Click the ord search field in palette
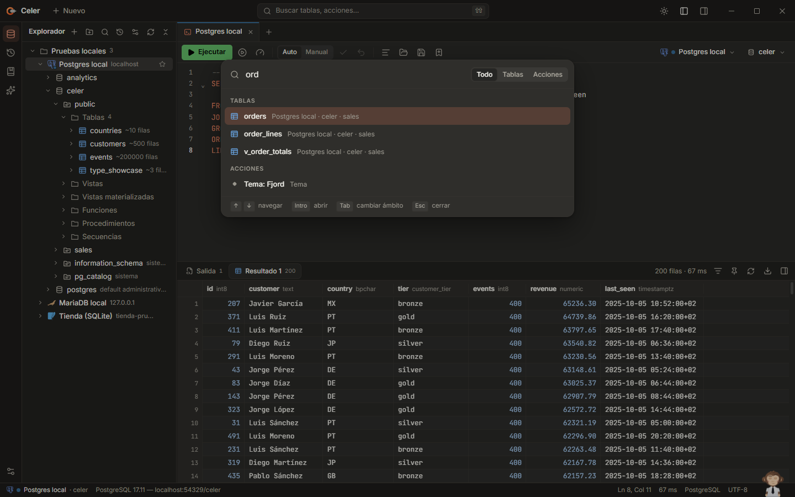795x497 pixels. 353,75
